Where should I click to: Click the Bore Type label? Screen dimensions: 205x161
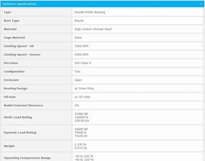pyautogui.click(x=12, y=21)
